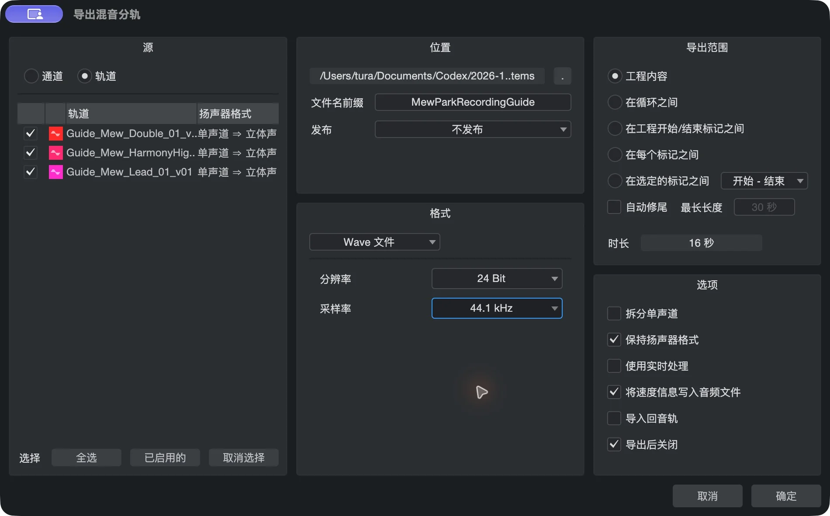Screen dimensions: 830x516
Task: Enable 使用实时处理 option
Action: coord(614,366)
